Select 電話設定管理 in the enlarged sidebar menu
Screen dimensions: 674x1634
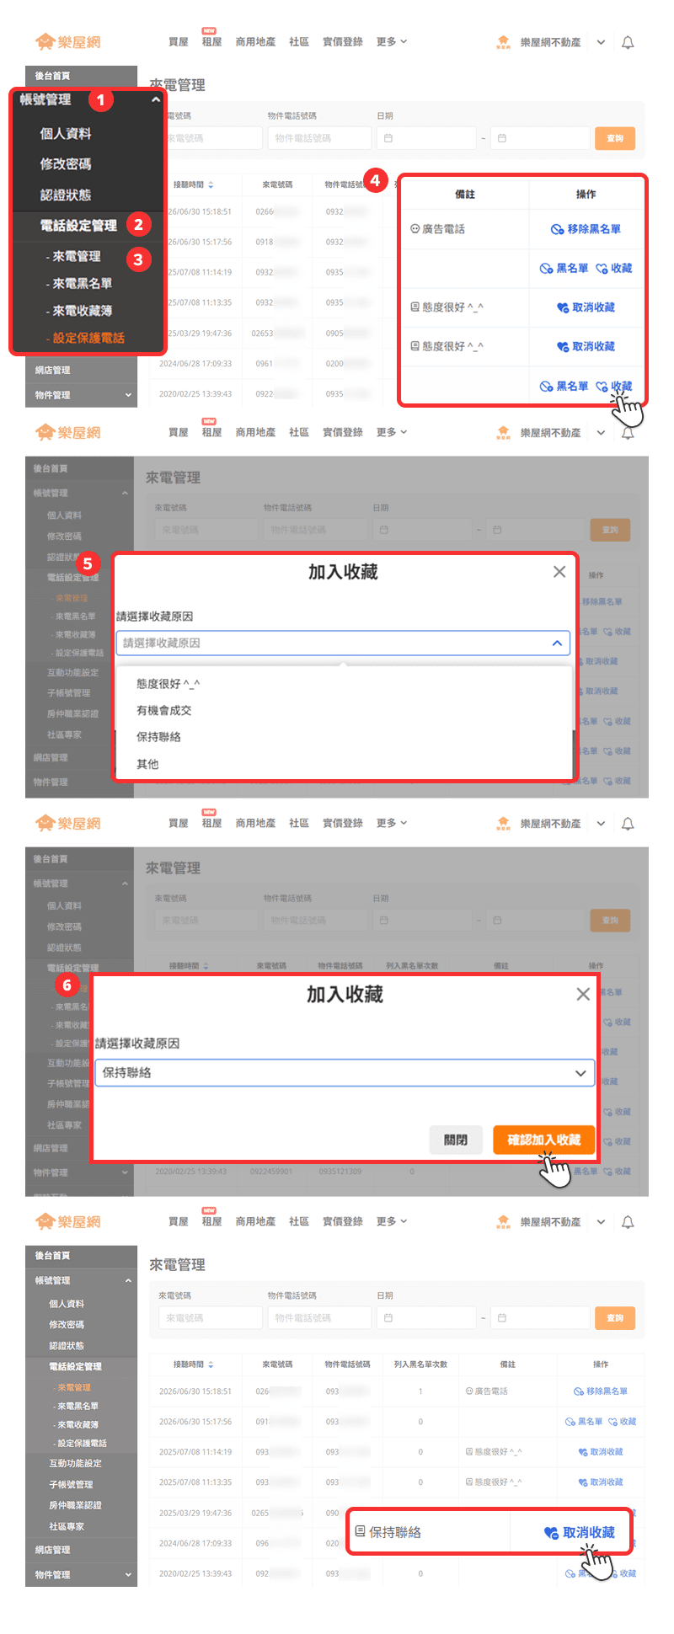pos(78,225)
